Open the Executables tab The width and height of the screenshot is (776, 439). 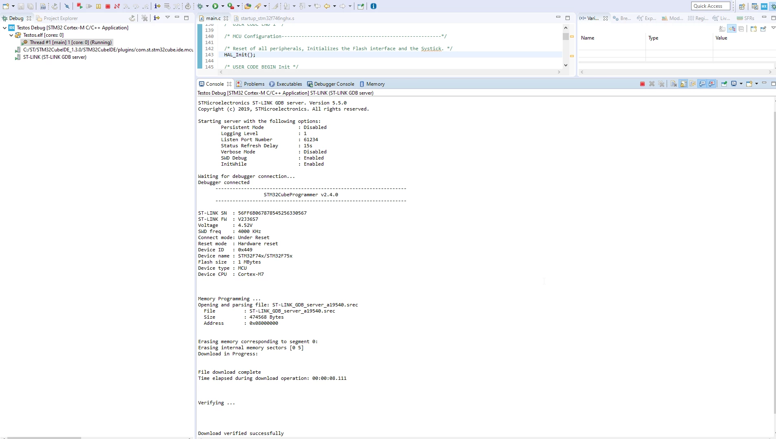285,84
